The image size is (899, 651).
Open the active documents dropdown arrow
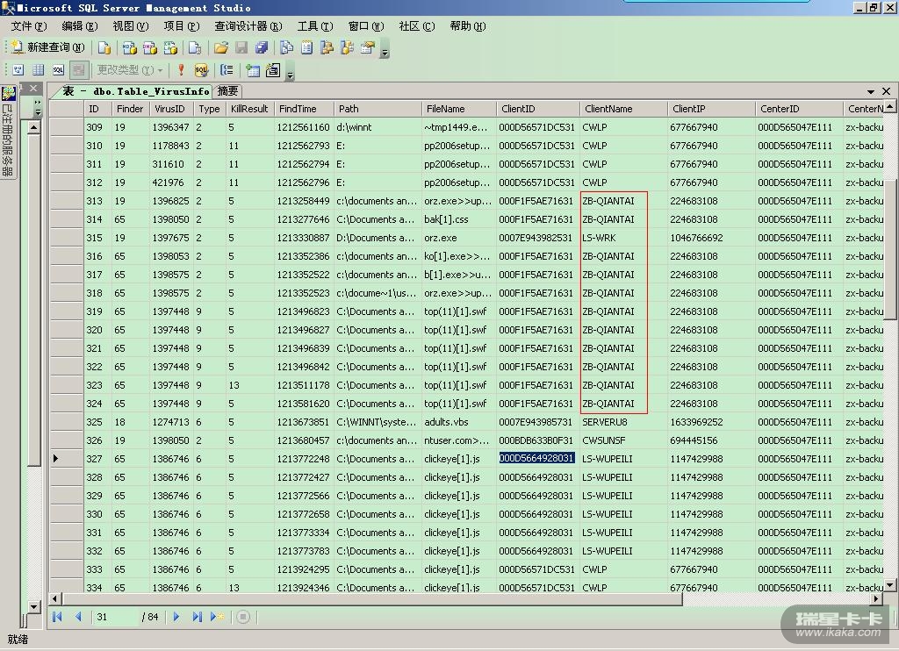tap(871, 91)
